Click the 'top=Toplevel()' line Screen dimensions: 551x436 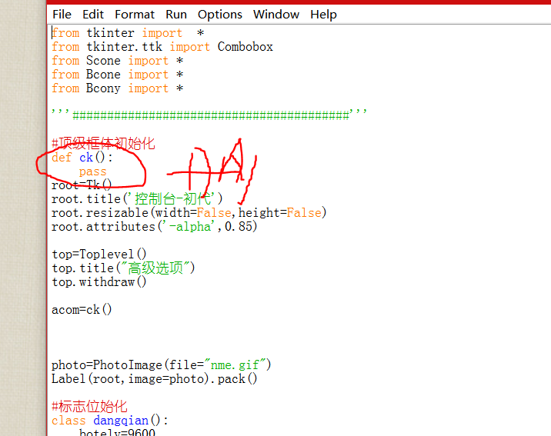[99, 255]
